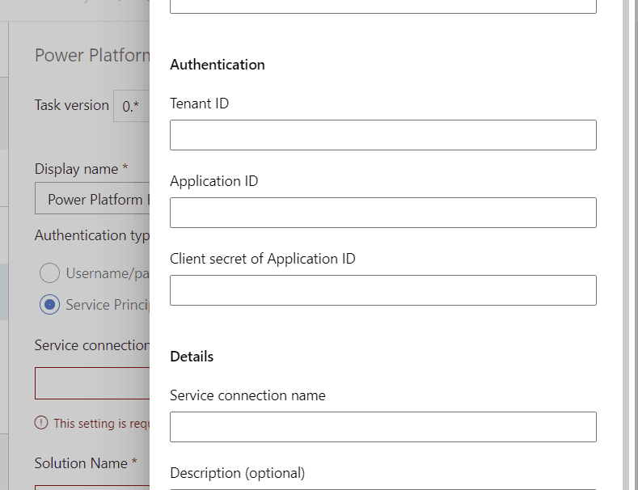Image resolution: width=638 pixels, height=490 pixels.
Task: Click the error icon beside 'This setting is required'
Action: (x=41, y=423)
